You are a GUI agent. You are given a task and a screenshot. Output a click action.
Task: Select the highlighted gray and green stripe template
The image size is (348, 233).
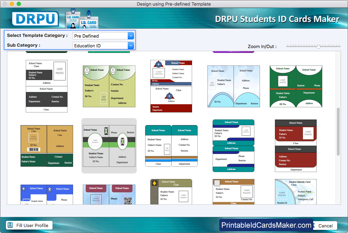tap(109, 146)
